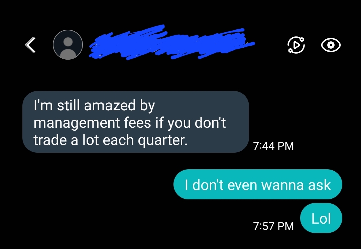
Task: Go back using the left chevron arrow
Action: (x=30, y=45)
